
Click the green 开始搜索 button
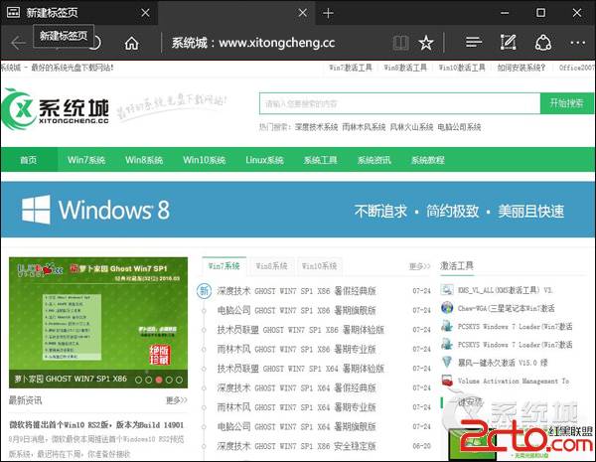point(566,103)
